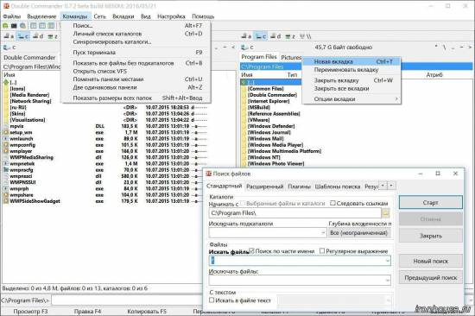The image size is (475, 316).
Task: Click the Предыдущий поиск button
Action: (x=430, y=277)
